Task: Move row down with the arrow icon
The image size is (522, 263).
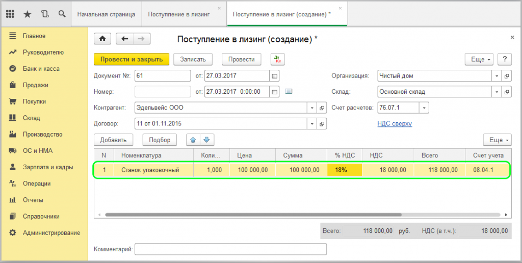Action: pyautogui.click(x=207, y=140)
